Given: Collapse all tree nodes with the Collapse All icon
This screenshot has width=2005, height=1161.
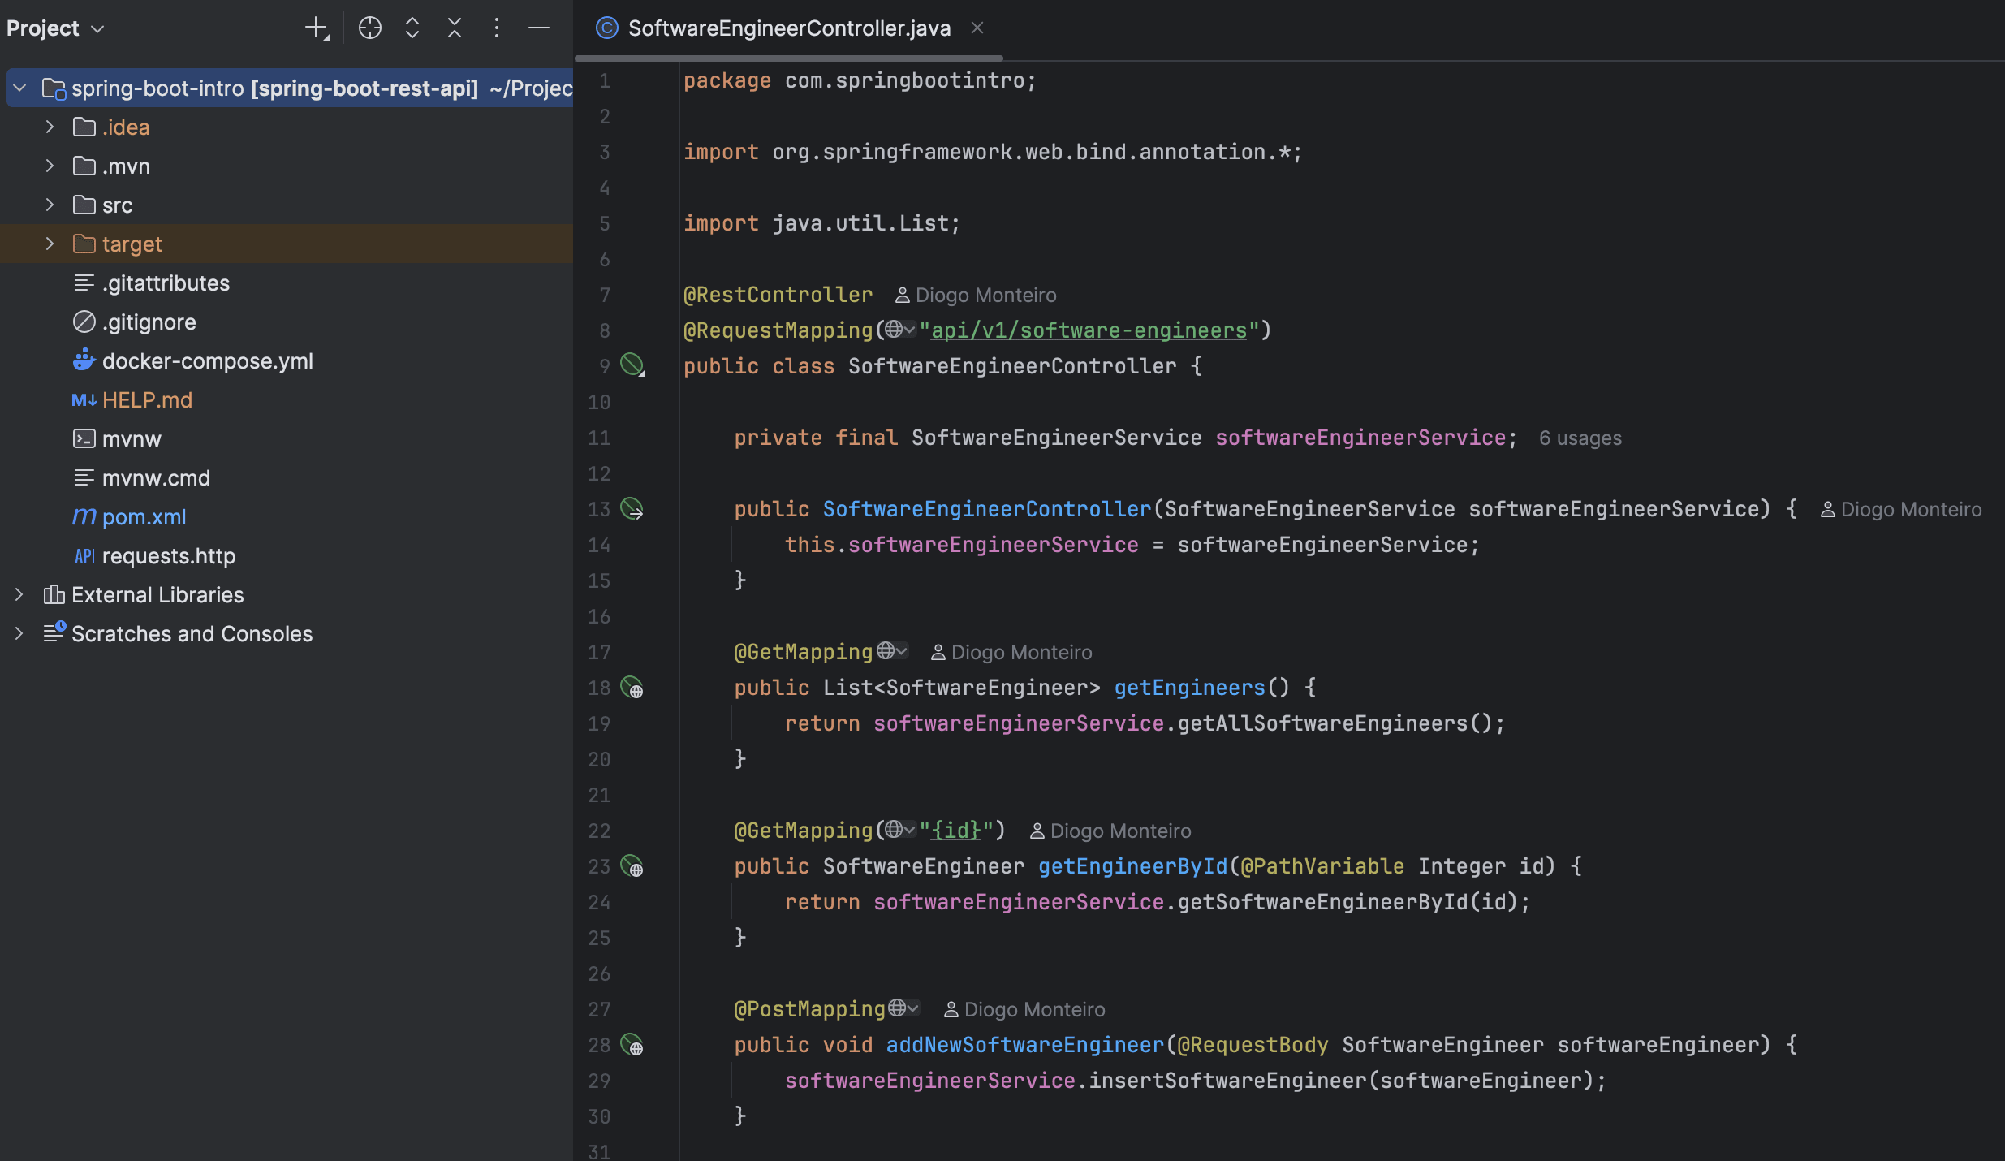Looking at the screenshot, I should click(x=455, y=27).
